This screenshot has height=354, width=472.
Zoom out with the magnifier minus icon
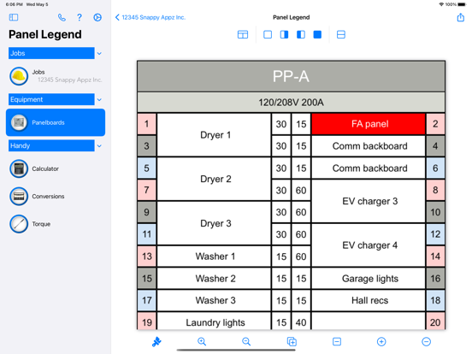click(246, 342)
